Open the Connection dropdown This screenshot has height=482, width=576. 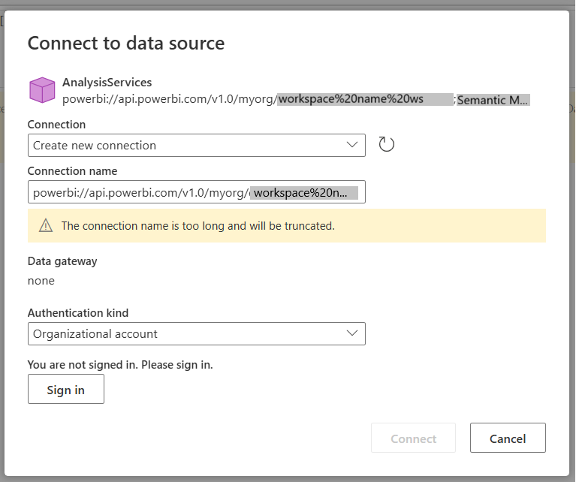click(x=197, y=145)
